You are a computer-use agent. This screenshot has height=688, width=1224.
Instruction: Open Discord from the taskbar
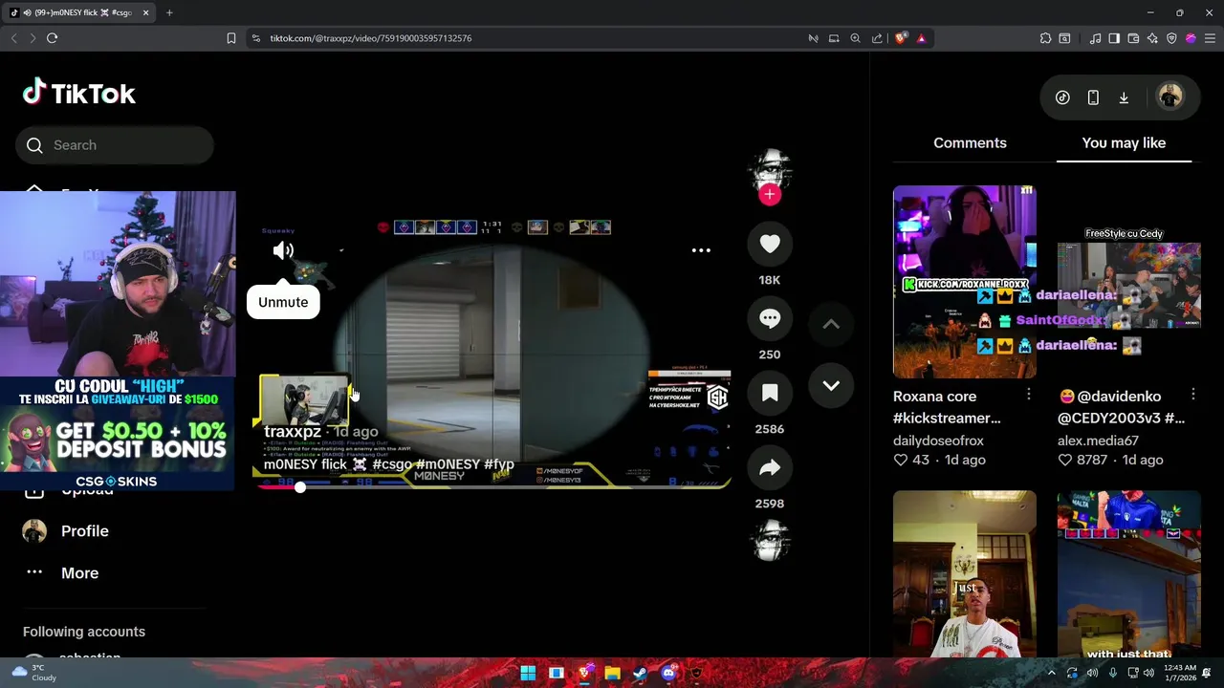click(668, 673)
